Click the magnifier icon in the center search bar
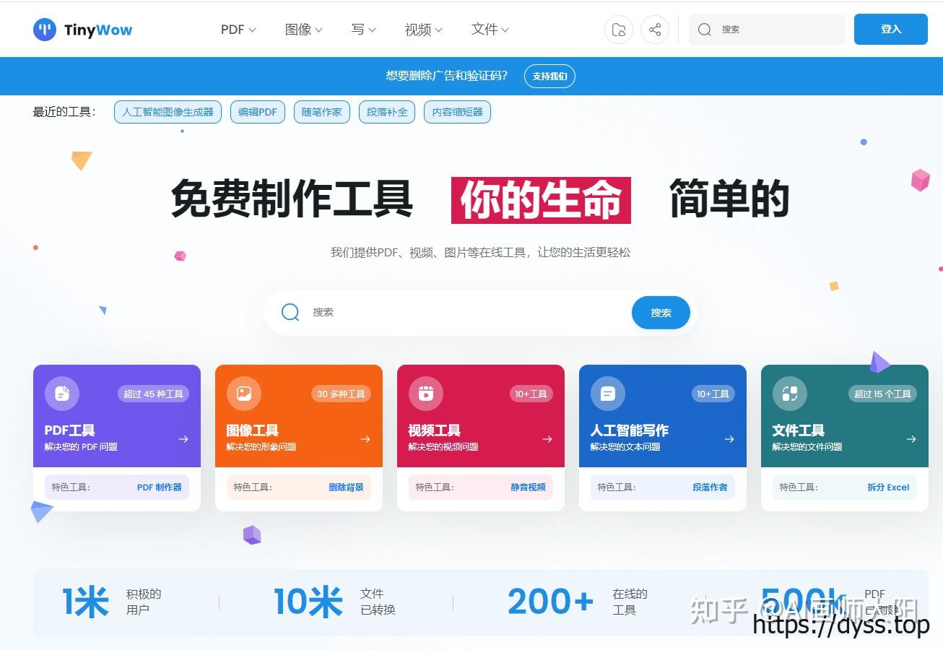 290,312
